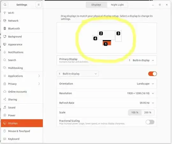Click the Background monitor icon
Viewport: 172px width, 144px height.
4,36
